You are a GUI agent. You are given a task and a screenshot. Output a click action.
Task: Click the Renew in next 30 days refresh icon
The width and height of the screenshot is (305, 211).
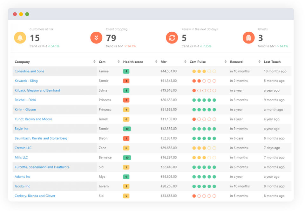[x=172, y=38]
